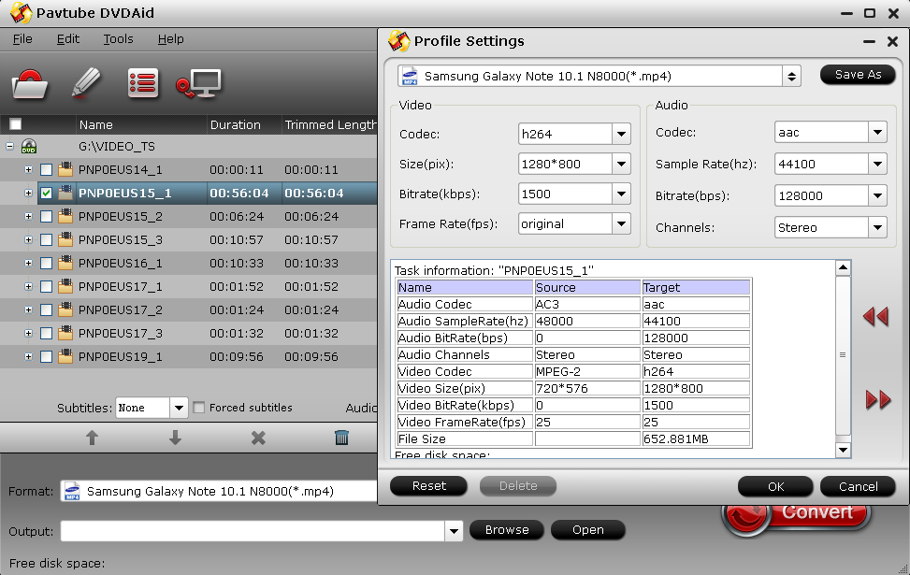Check the PNP0EUS17_3 title checkbox
This screenshot has width=910, height=575.
click(x=47, y=333)
